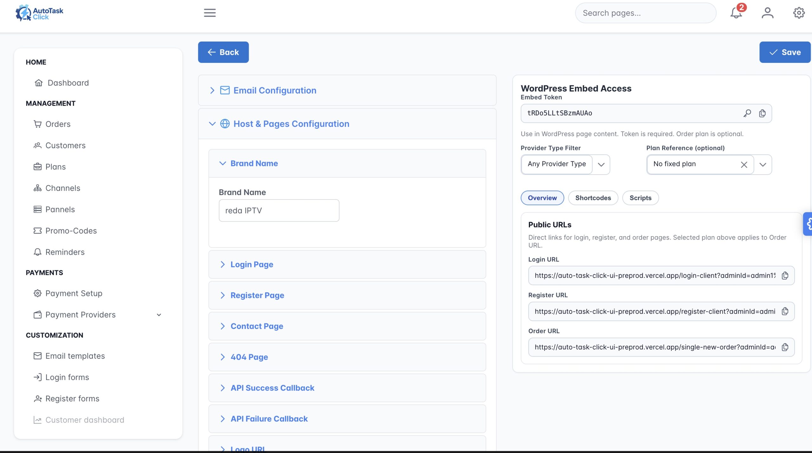Screen dimensions: 812x453
Task: Expand the Contact Page panel
Action: (x=347, y=326)
